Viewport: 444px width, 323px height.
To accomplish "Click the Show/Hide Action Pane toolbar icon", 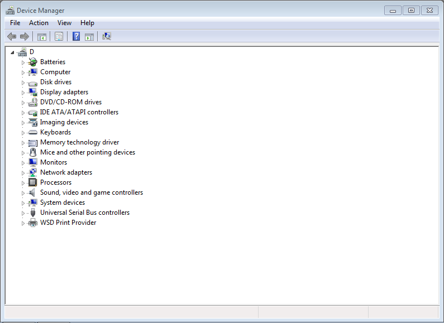I will (x=89, y=37).
